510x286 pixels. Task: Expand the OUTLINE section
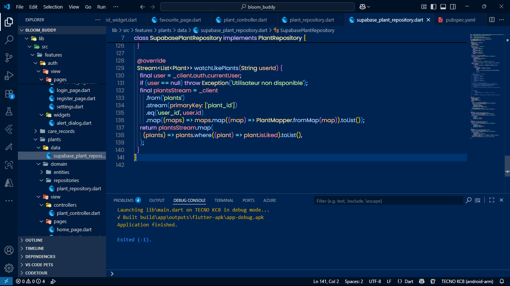click(x=34, y=240)
